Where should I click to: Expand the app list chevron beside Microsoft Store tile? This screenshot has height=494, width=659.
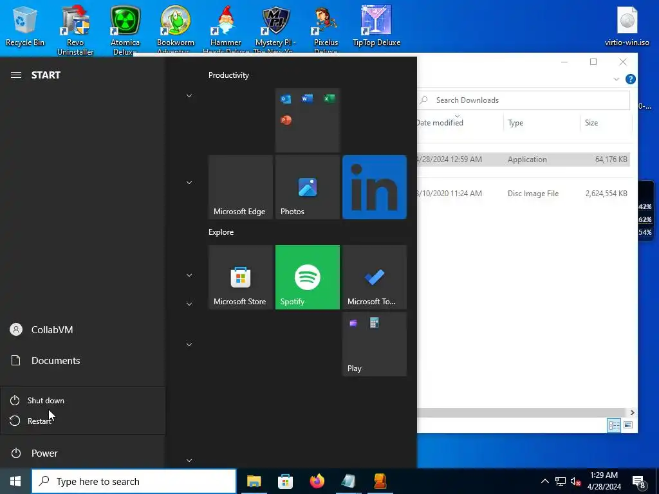point(189,275)
